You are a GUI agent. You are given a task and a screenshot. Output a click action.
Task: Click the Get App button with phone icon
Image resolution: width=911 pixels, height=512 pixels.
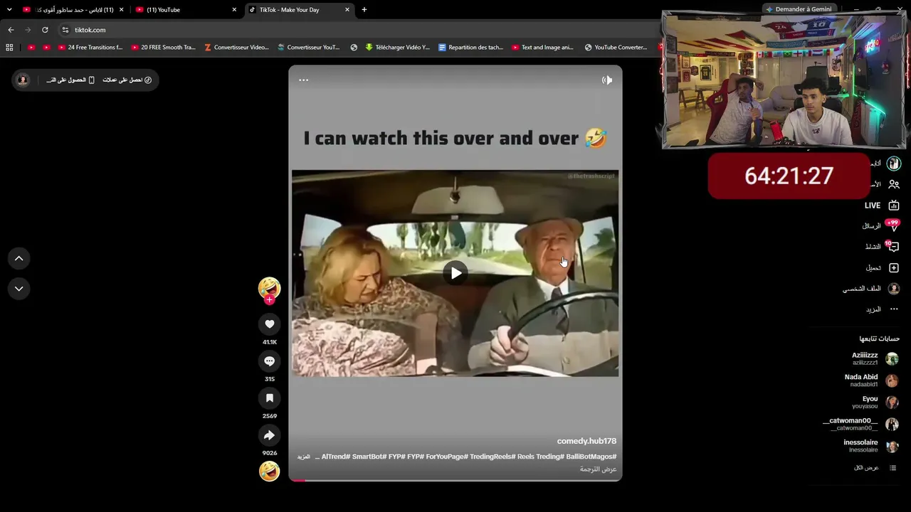70,80
